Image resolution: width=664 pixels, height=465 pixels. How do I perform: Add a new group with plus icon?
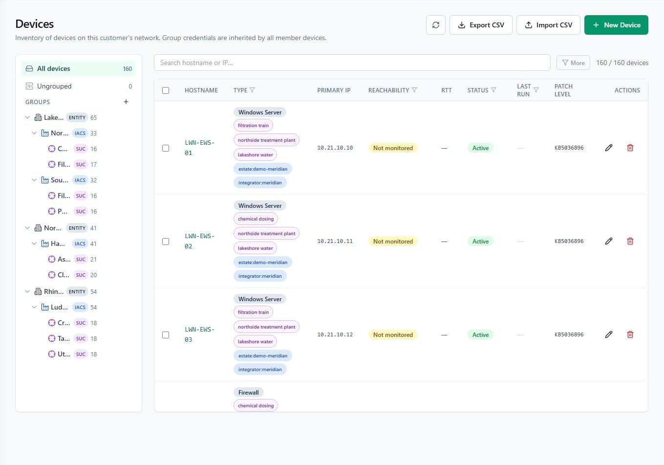[x=126, y=102]
